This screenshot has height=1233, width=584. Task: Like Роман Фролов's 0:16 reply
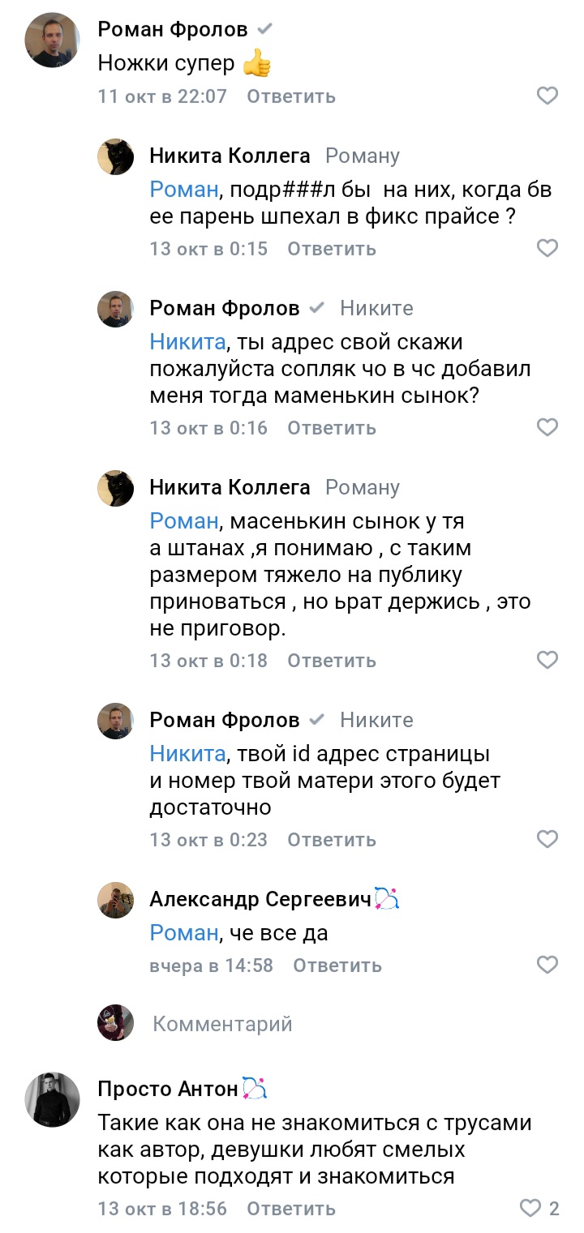[547, 427]
